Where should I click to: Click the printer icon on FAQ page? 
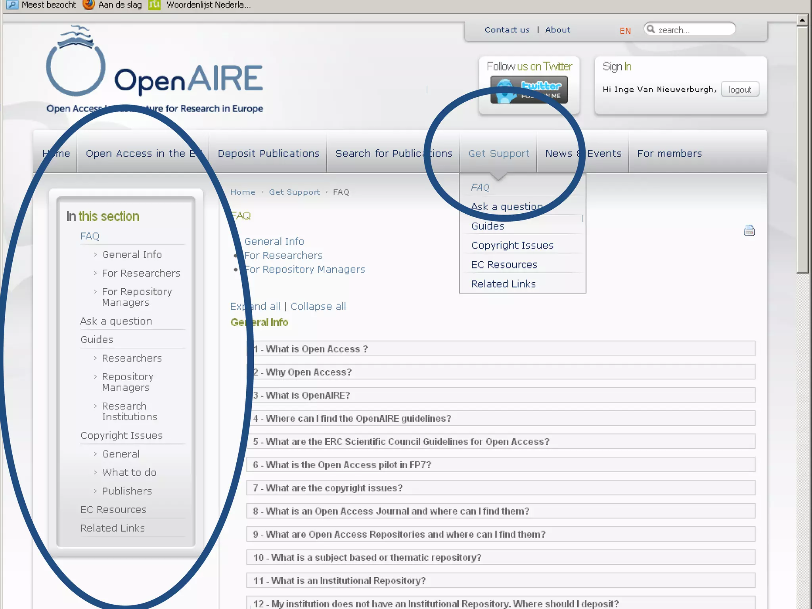tap(749, 230)
